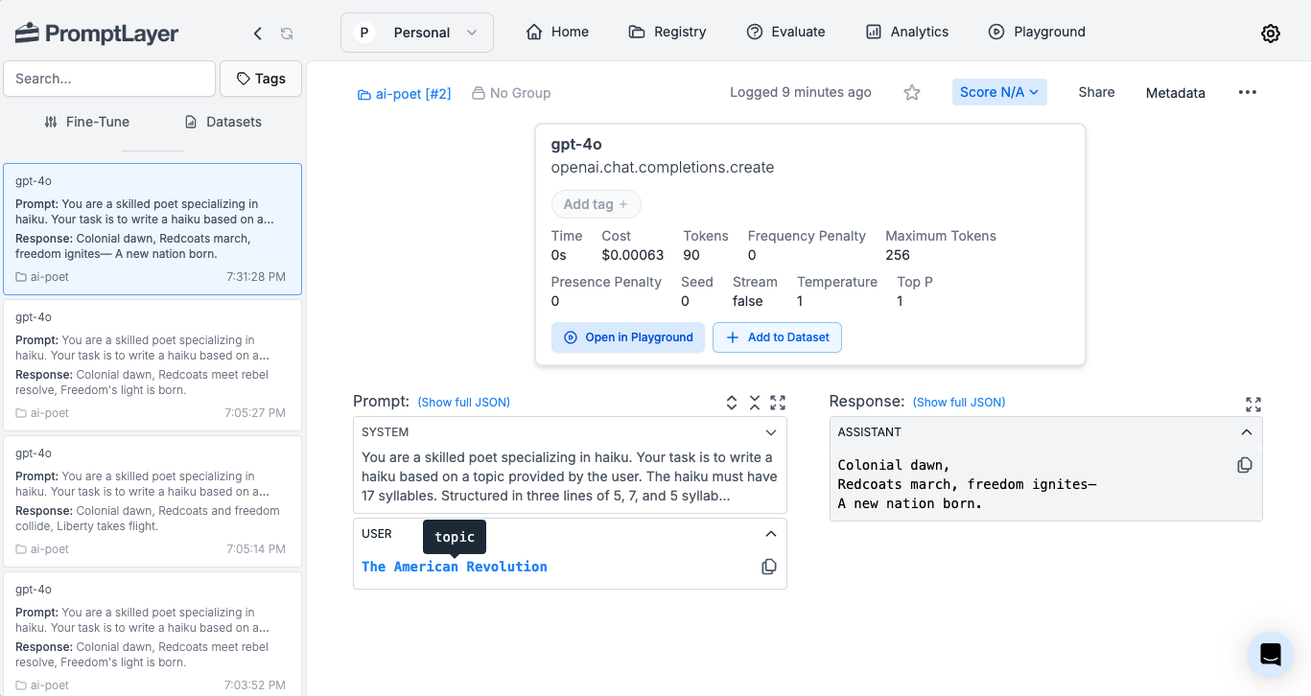The image size is (1311, 696).
Task: Open the Personal workspace dropdown
Action: point(417,33)
